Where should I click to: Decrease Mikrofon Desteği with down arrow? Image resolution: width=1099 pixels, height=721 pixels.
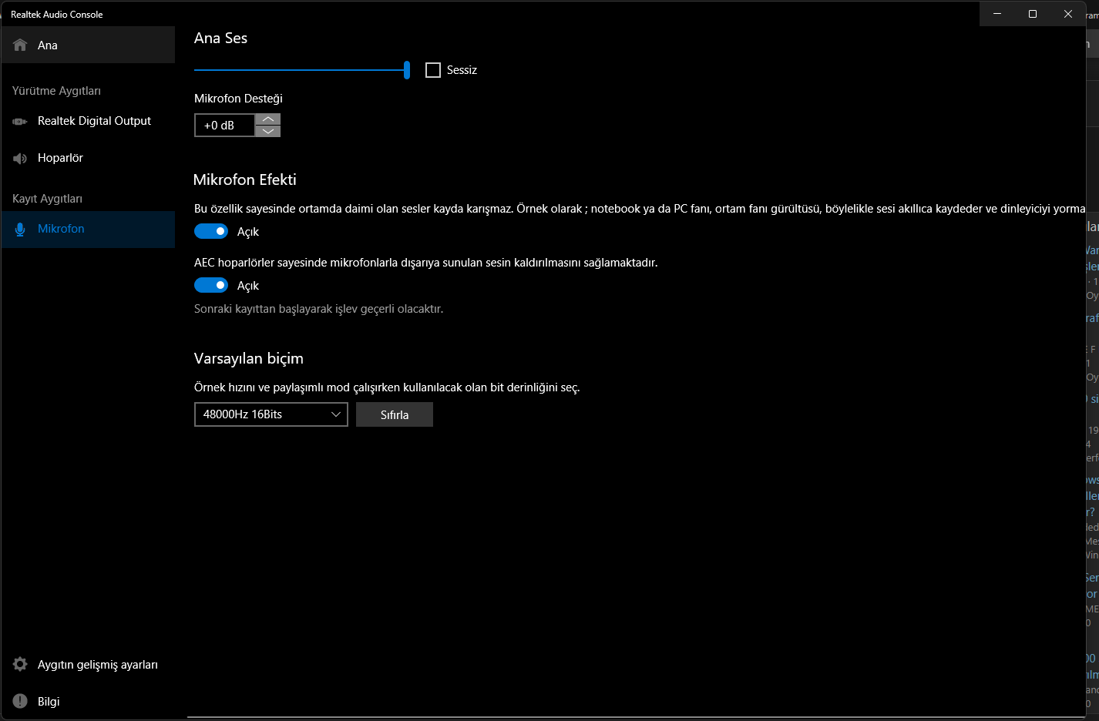267,131
